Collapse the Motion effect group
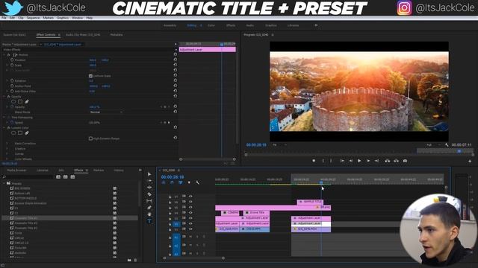478x268 pixels. click(4, 54)
